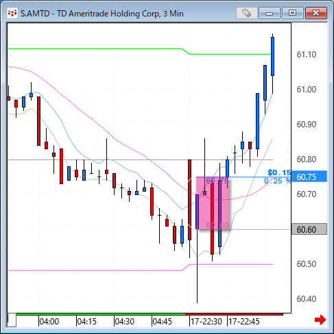Image resolution: width=334 pixels, height=334 pixels.
Task: Click the window title S.AMTD - TD Ameritrade
Action: pyautogui.click(x=102, y=14)
